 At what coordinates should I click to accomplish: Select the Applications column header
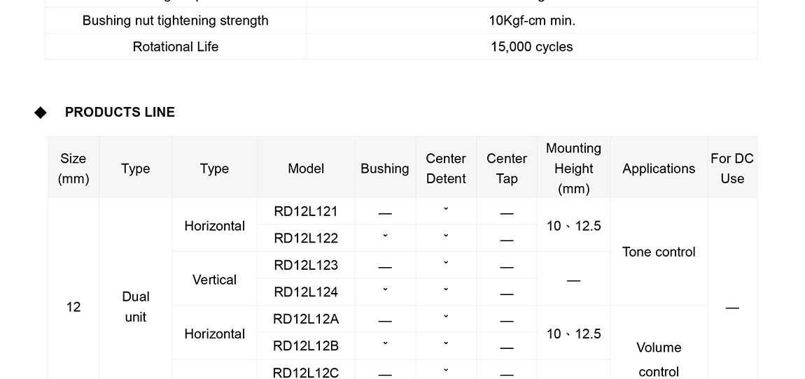(659, 169)
